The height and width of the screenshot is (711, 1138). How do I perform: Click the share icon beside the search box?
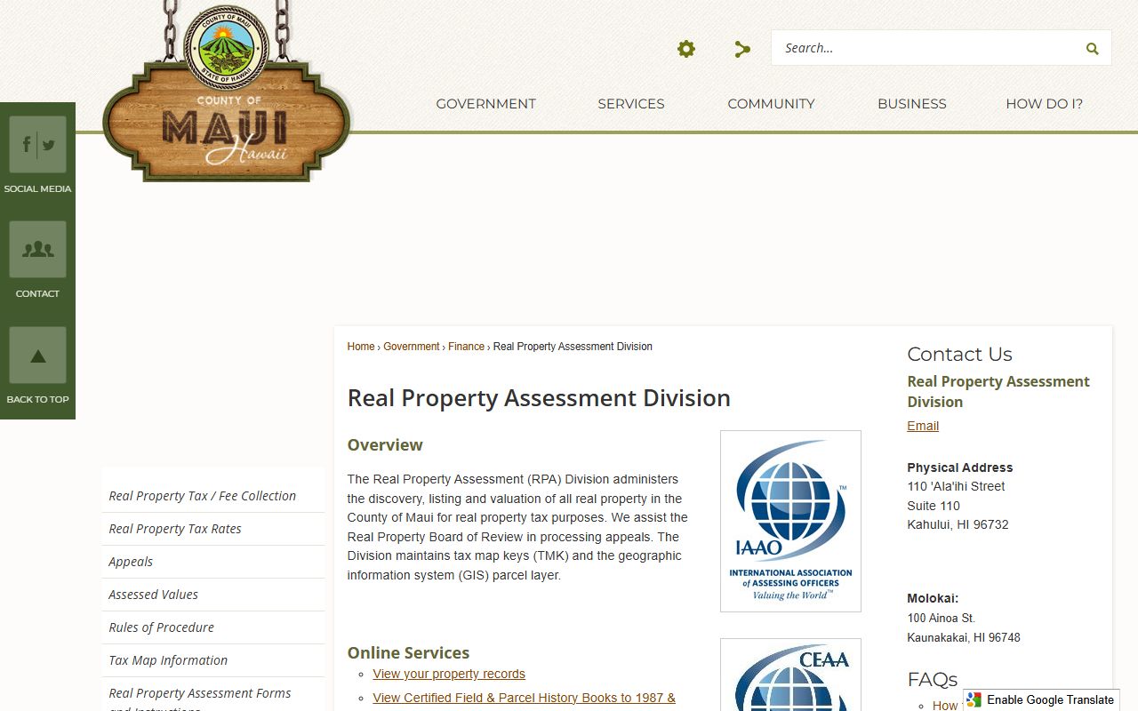[742, 49]
